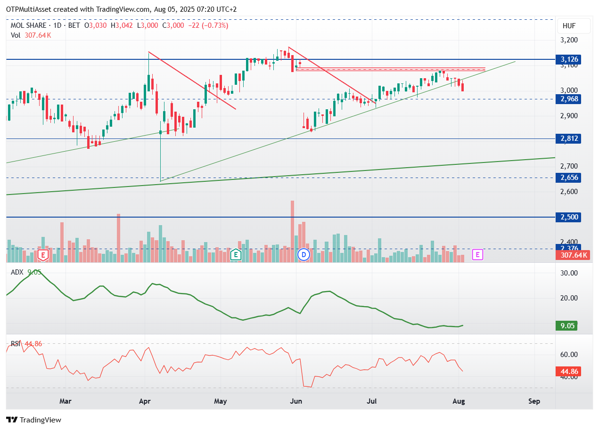This screenshot has height=430, width=599.
Task: Click the green earnings E marker near May
Action: 236,255
